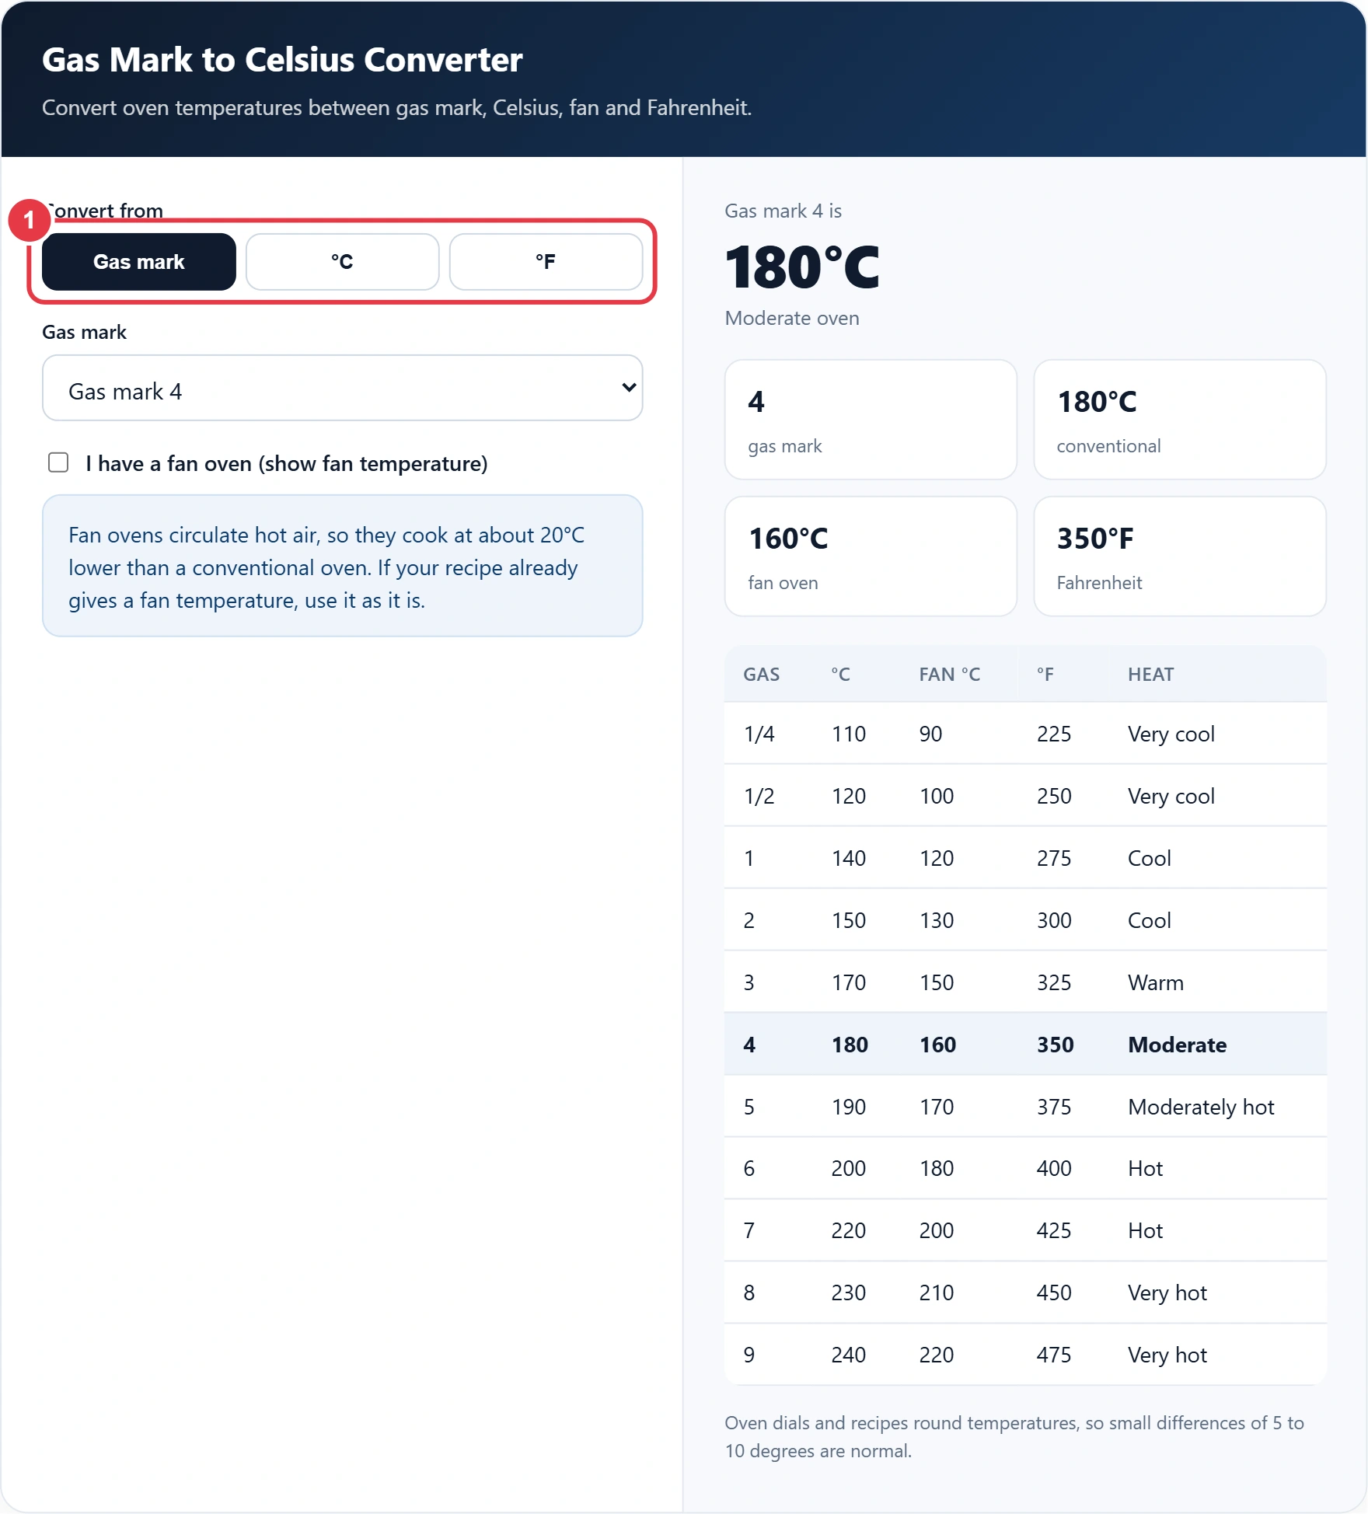Select the 4 gas mark result card
This screenshot has width=1368, height=1514.
point(871,420)
